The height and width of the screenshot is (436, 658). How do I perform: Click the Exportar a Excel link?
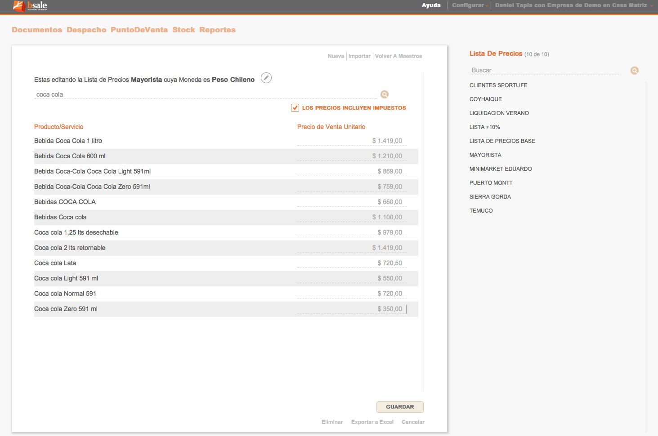[x=372, y=422]
